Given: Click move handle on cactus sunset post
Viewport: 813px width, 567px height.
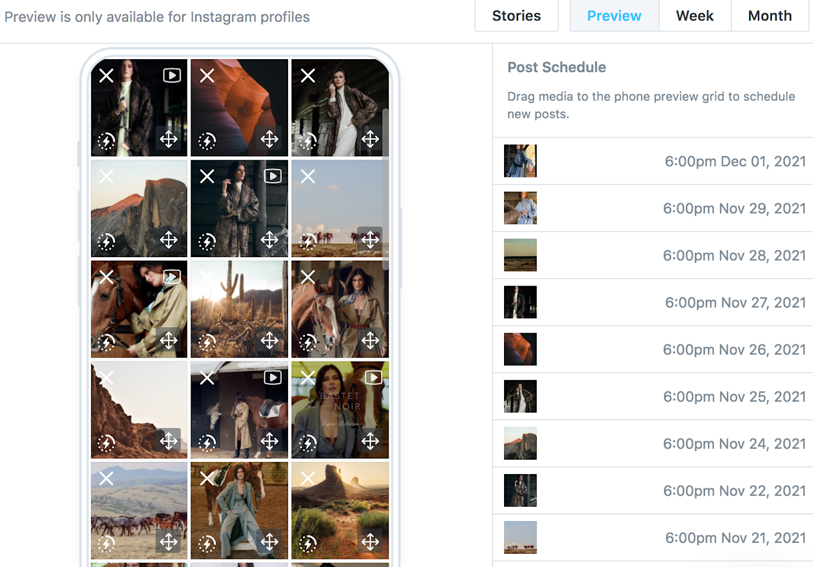Looking at the screenshot, I should click(269, 340).
